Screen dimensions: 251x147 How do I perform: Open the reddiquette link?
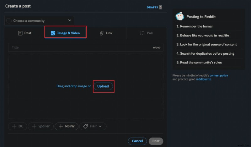204,79
